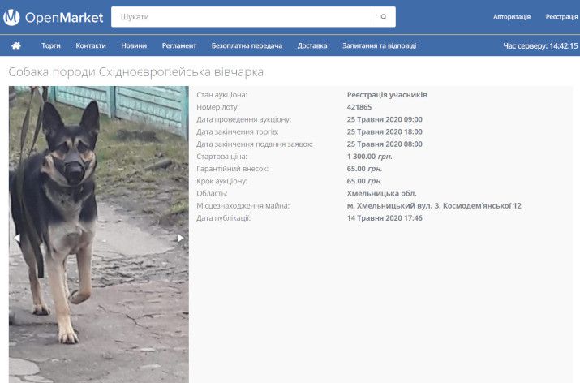Screen dimensions: 580x383
Task: Select trading end 25 Травня 2020 18:00
Action: click(x=385, y=131)
